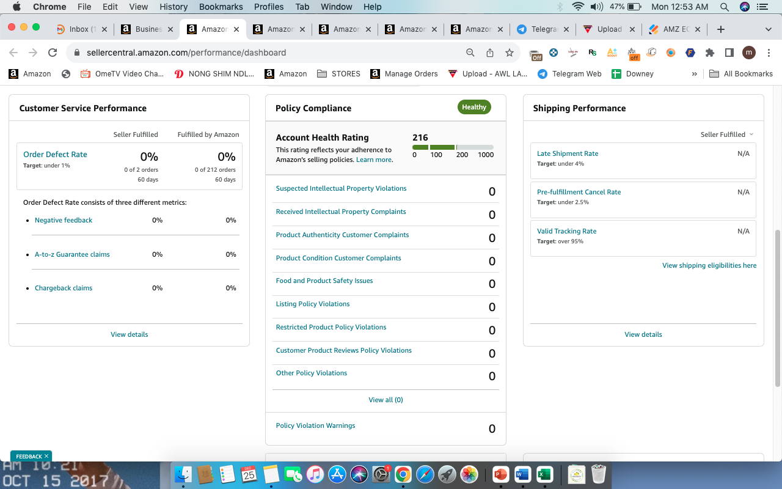Open Finder from the dock
The width and height of the screenshot is (782, 489).
(x=183, y=474)
